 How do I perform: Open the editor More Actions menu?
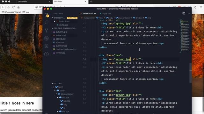point(189,13)
